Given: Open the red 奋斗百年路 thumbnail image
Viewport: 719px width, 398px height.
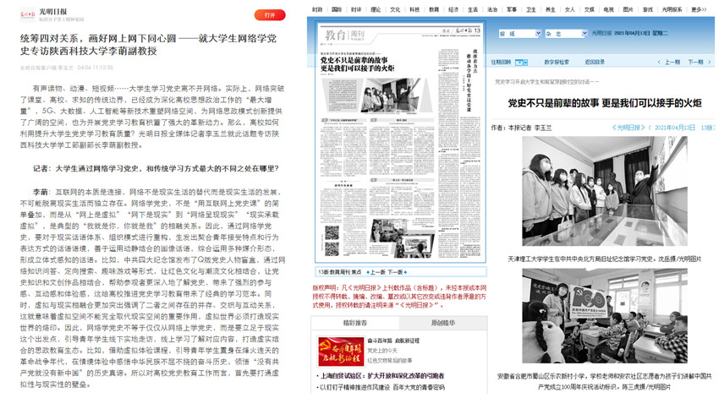Looking at the screenshot, I should [341, 351].
